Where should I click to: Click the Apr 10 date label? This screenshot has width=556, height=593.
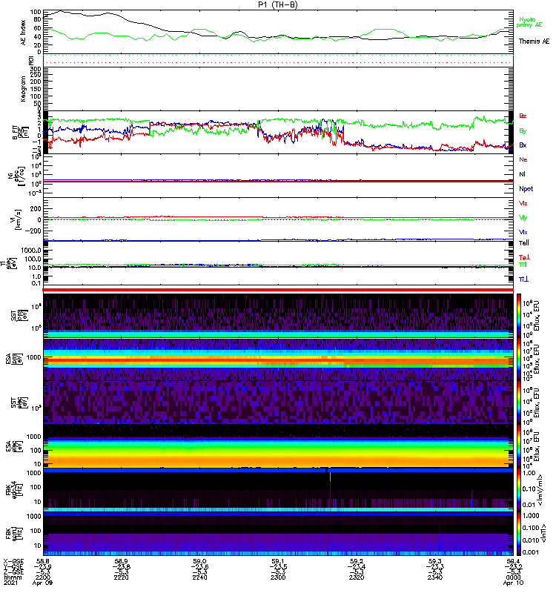click(513, 583)
